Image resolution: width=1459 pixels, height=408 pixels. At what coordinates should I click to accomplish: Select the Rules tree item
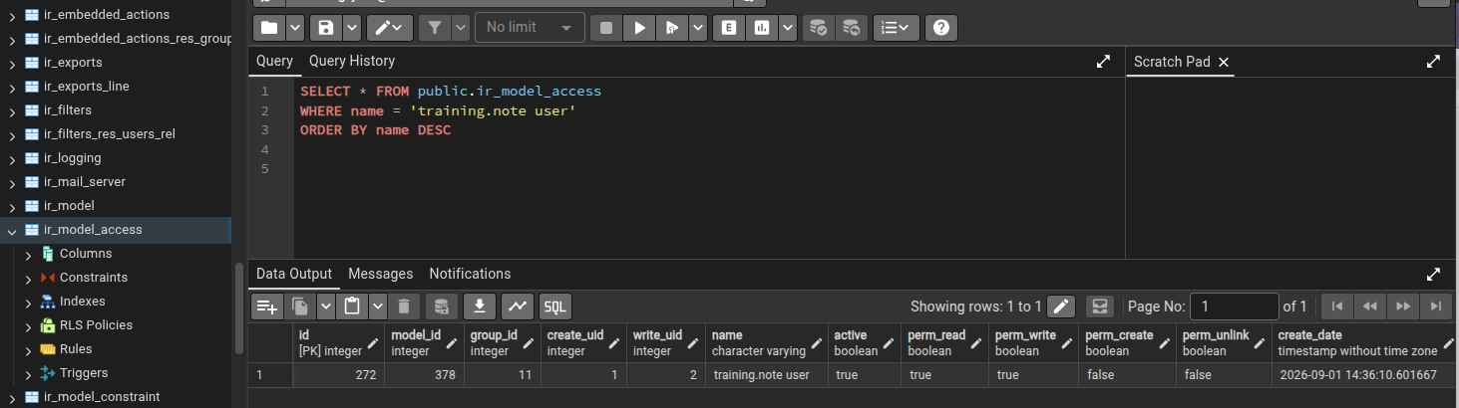pos(76,349)
